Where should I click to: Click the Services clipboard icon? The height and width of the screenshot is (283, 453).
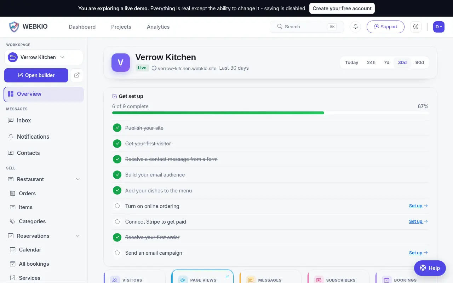click(13, 278)
